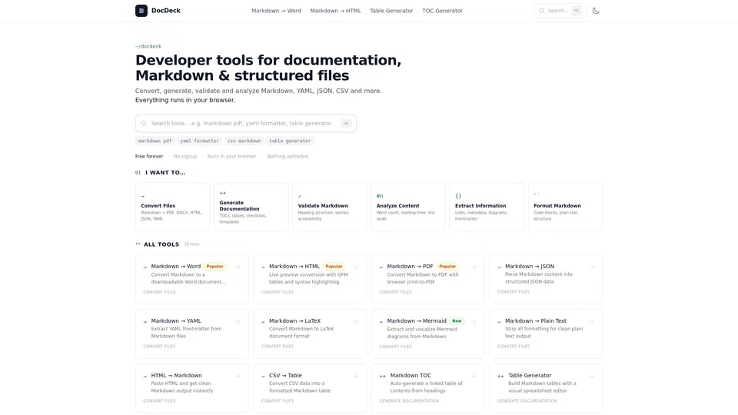Open the Extract Information category card
Image resolution: width=738 pixels, height=415 pixels.
tap(487, 207)
